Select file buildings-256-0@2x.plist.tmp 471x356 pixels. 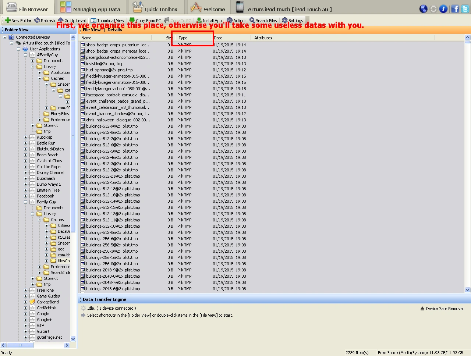coord(112,264)
